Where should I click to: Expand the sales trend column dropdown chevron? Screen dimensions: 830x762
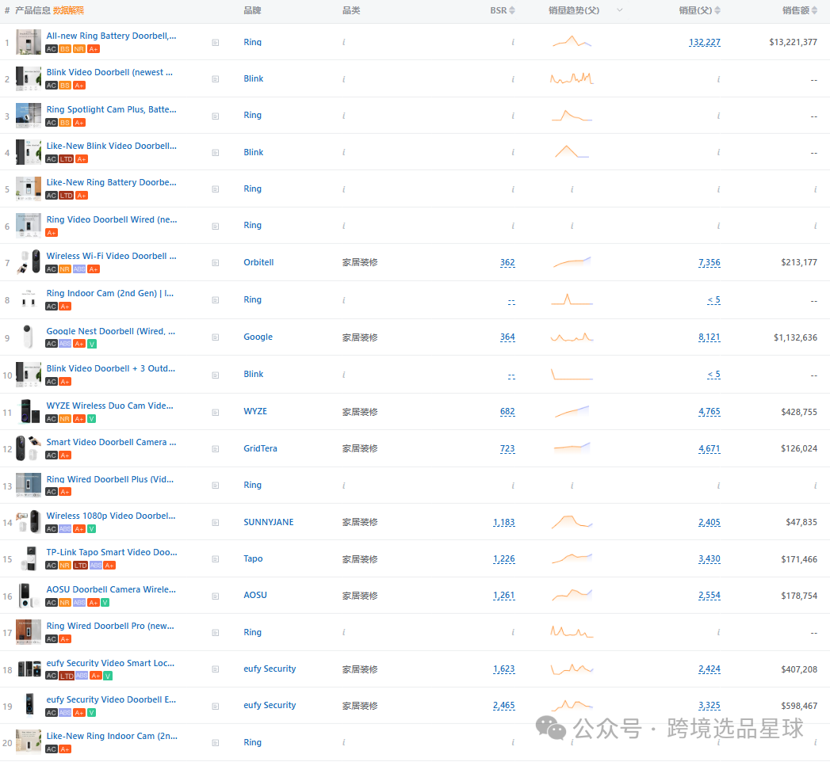620,10
